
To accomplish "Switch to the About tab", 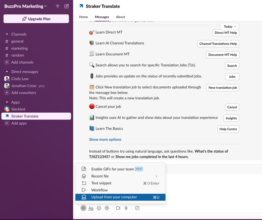I will 120,17.
